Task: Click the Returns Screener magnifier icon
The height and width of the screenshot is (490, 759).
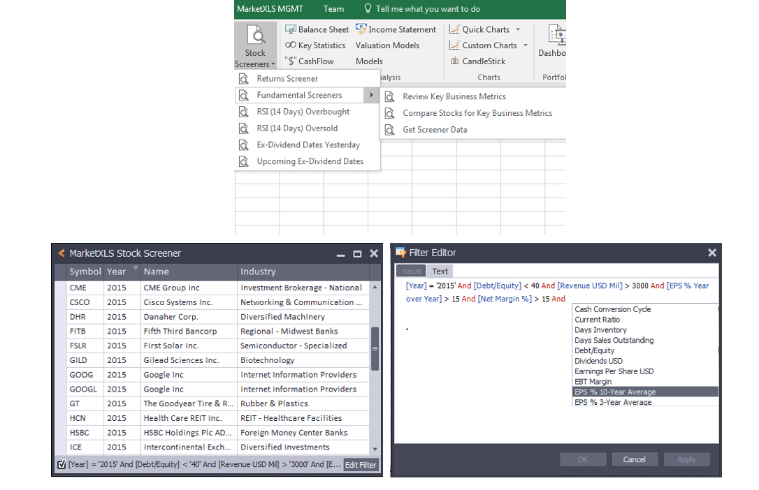Action: click(x=244, y=78)
